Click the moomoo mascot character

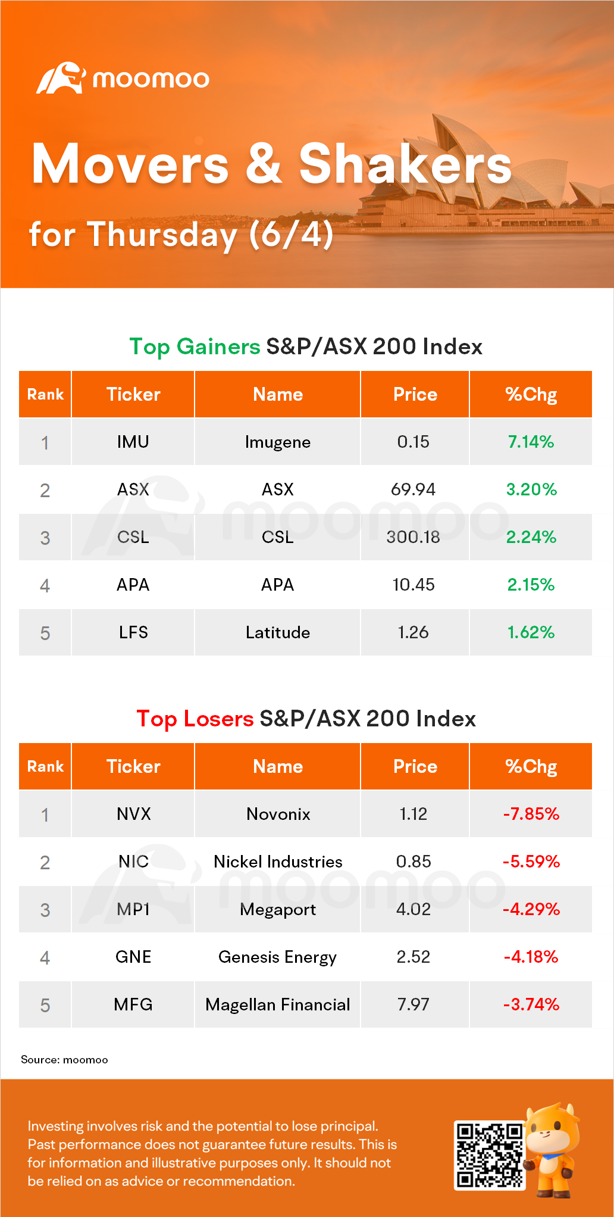(553, 1149)
